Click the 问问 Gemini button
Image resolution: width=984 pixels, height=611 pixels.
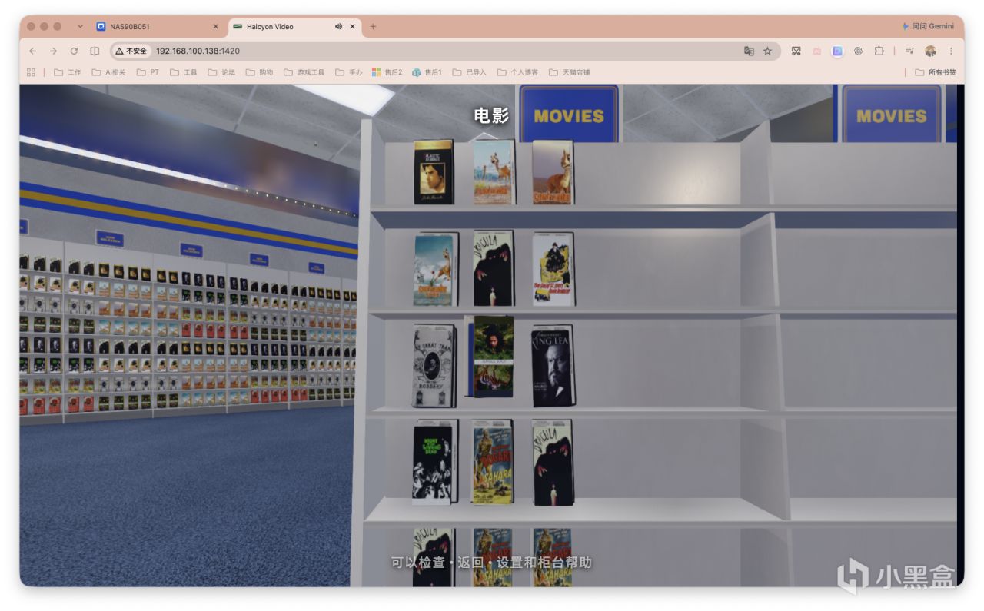(929, 26)
